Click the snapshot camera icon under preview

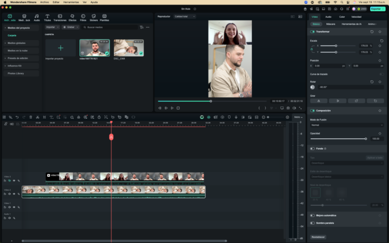288,108
